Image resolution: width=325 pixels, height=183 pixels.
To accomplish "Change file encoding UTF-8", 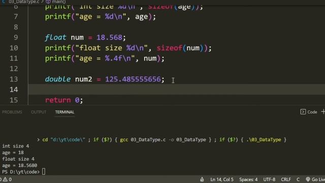I will (269, 179).
